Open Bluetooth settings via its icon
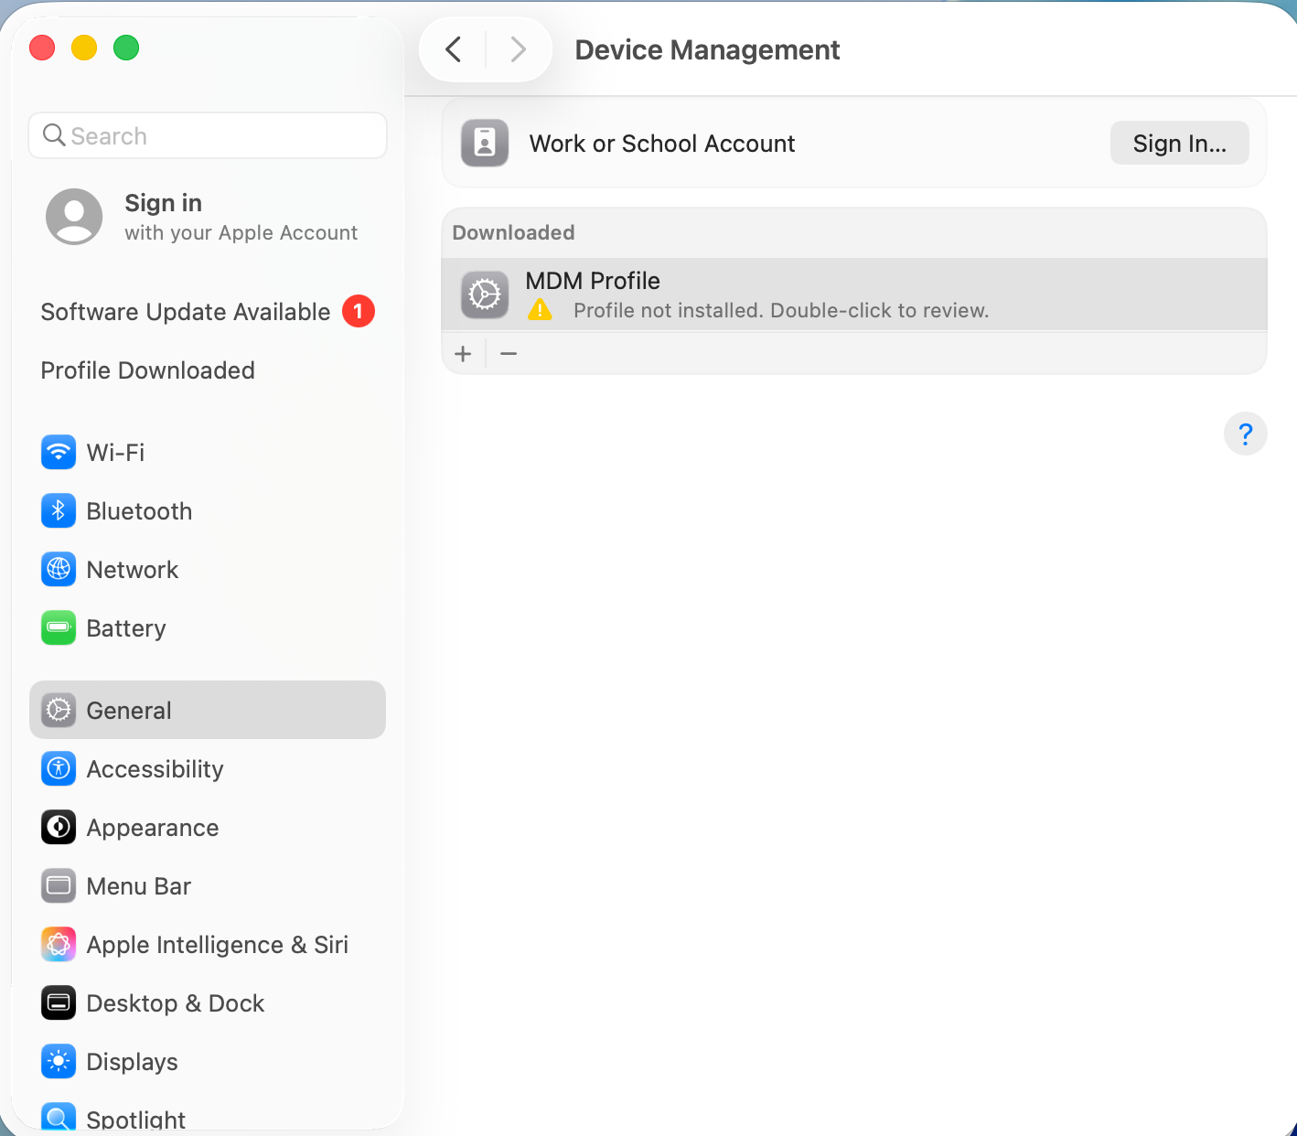This screenshot has width=1297, height=1136. coord(58,510)
